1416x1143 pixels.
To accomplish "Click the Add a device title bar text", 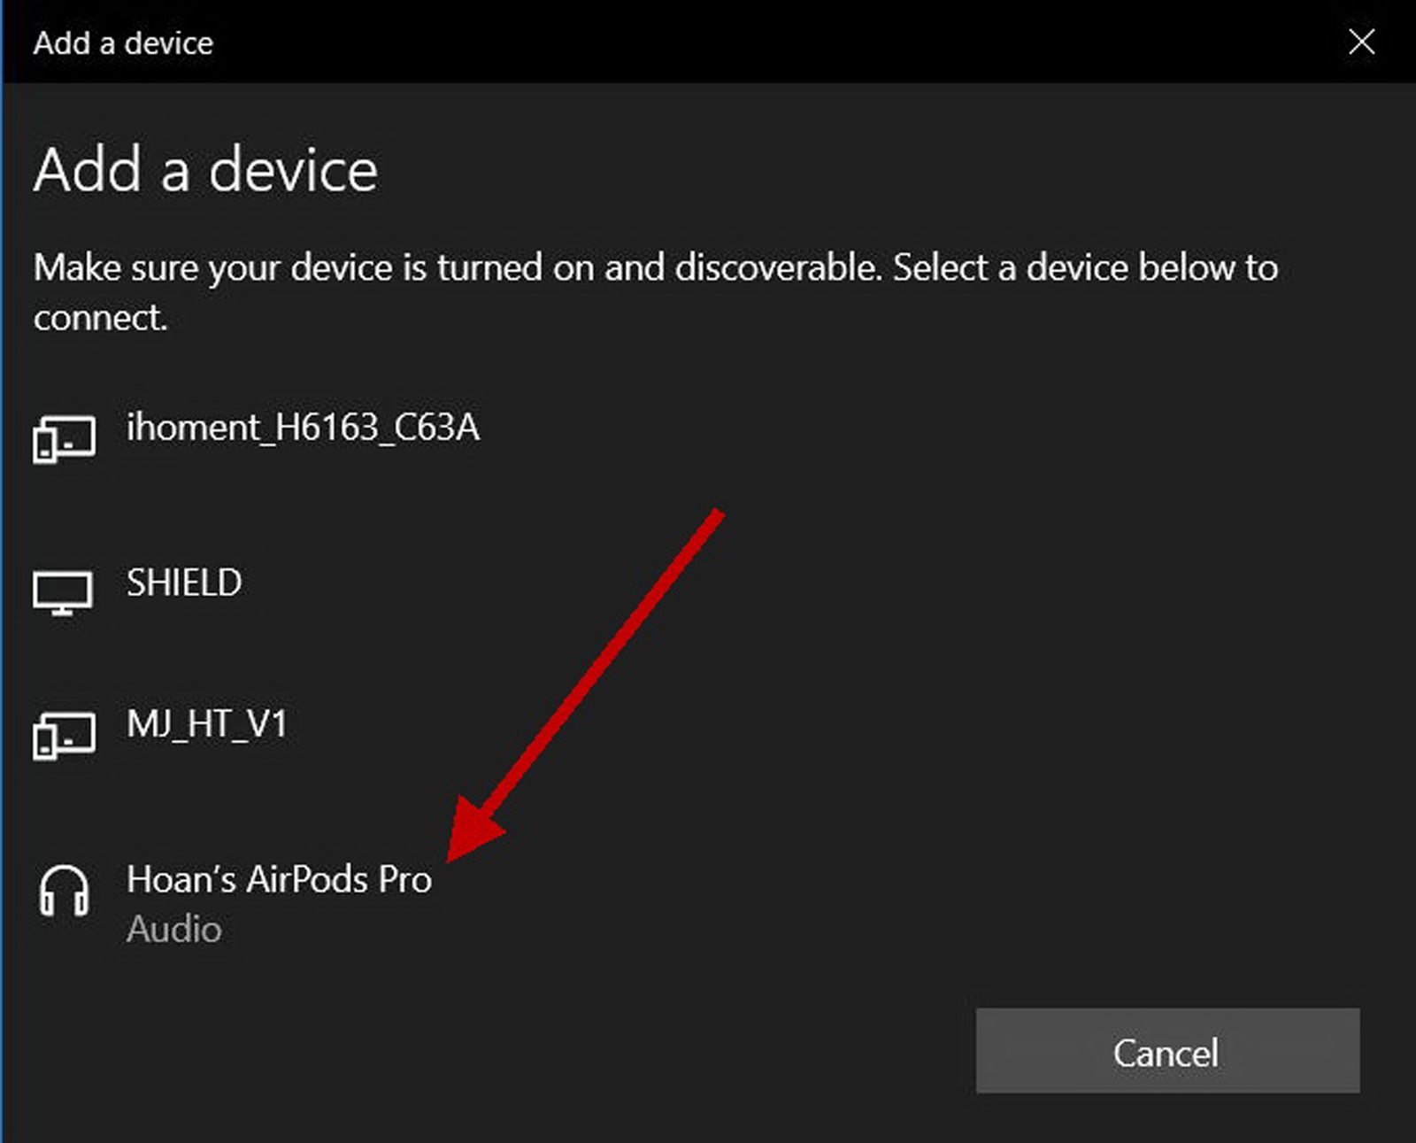I will coord(123,42).
